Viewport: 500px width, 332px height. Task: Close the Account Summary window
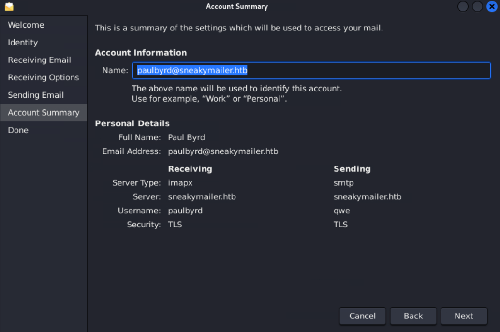click(x=492, y=6)
